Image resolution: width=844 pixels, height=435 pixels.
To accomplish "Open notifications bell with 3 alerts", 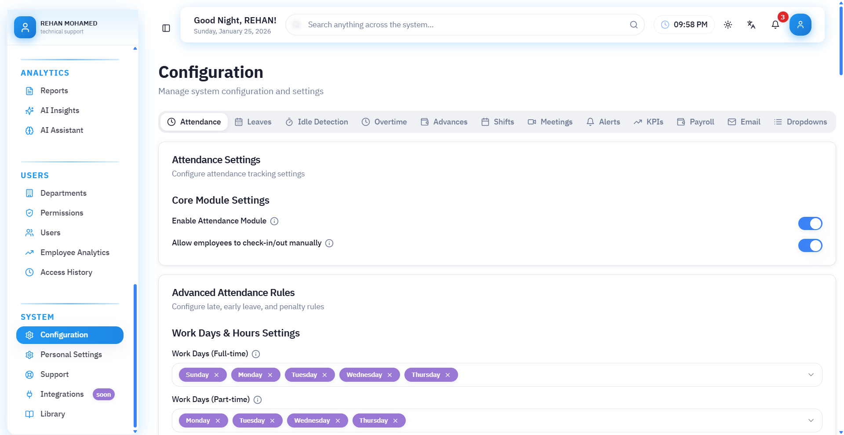I will (x=775, y=25).
